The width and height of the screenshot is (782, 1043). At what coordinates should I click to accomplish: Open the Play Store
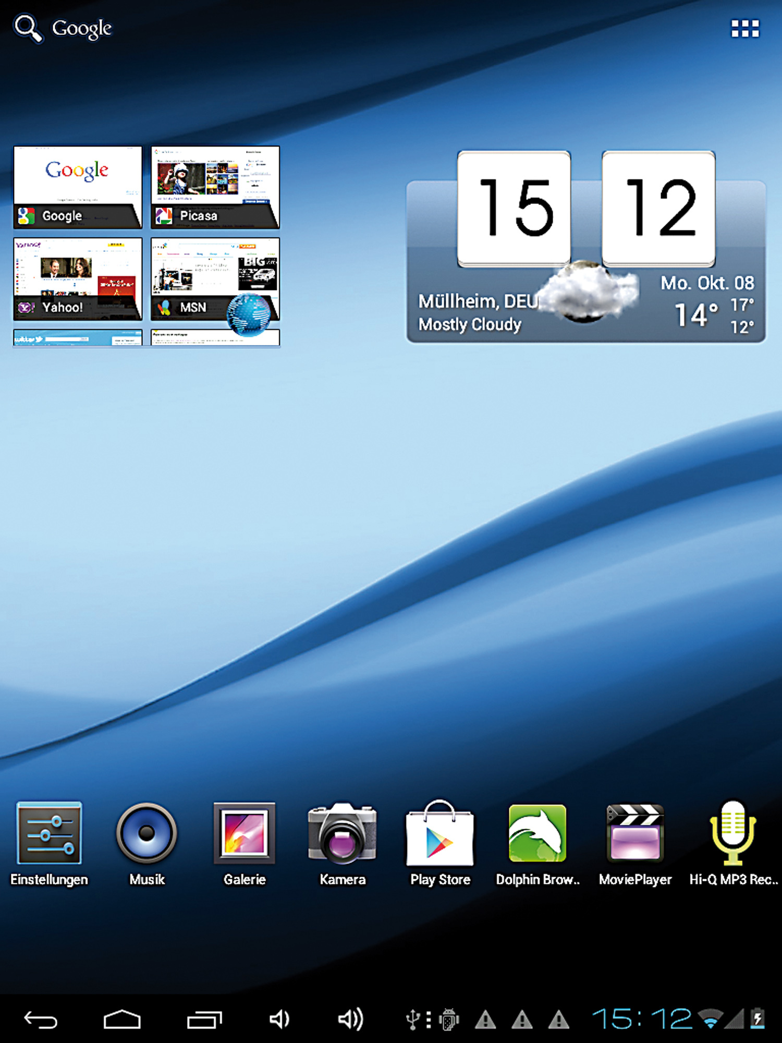[440, 834]
